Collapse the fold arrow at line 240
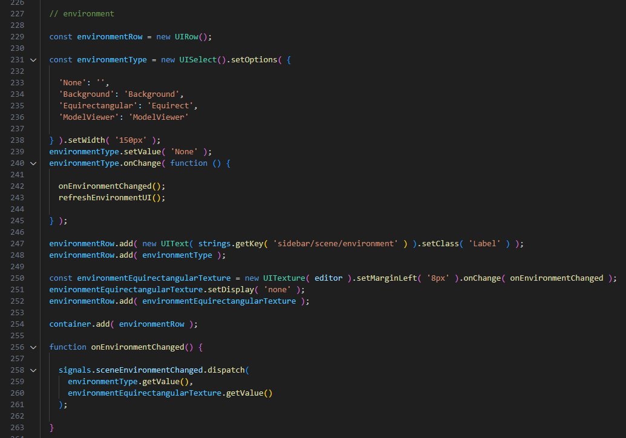The image size is (626, 438). coord(33,163)
